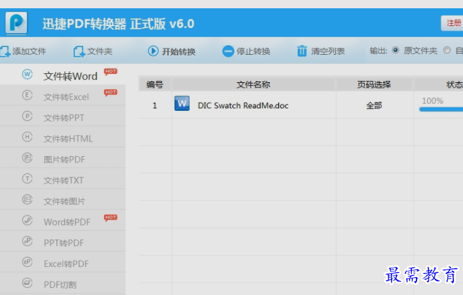Click the 100% conversion progress bar
Image resolution: width=463 pixels, height=295 pixels.
441,110
